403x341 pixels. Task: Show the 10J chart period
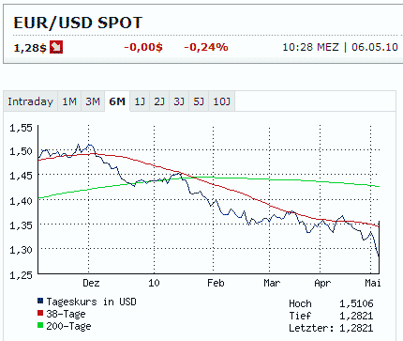tap(222, 101)
